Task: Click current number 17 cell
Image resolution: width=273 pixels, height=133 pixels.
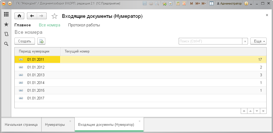Action: pos(163,59)
